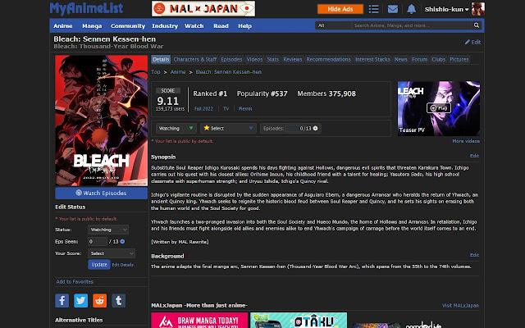Open the Bleach poster image
The height and width of the screenshot is (328, 525).
coord(101,121)
